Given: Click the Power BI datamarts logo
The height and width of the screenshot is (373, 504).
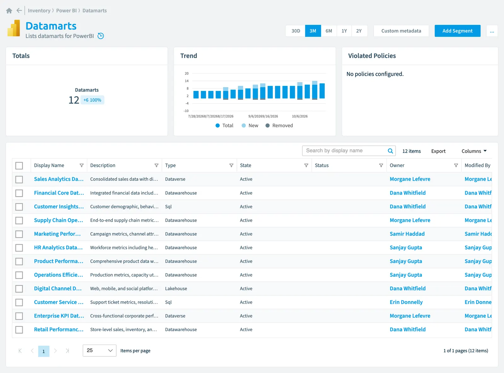Looking at the screenshot, I should click(x=14, y=28).
